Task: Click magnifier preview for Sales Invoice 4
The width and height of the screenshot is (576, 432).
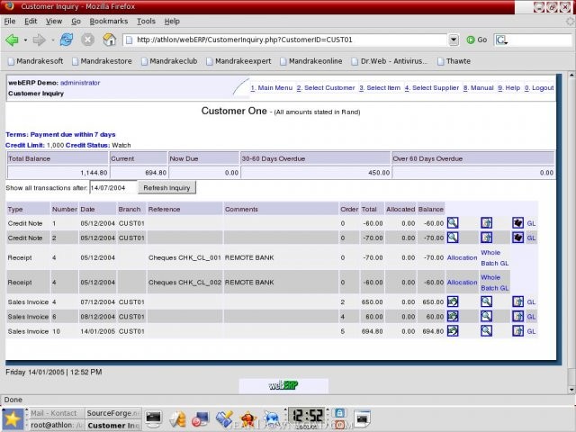Action: [486, 301]
